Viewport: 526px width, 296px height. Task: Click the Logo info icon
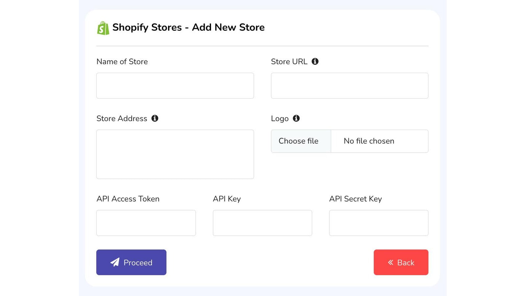pos(296,118)
